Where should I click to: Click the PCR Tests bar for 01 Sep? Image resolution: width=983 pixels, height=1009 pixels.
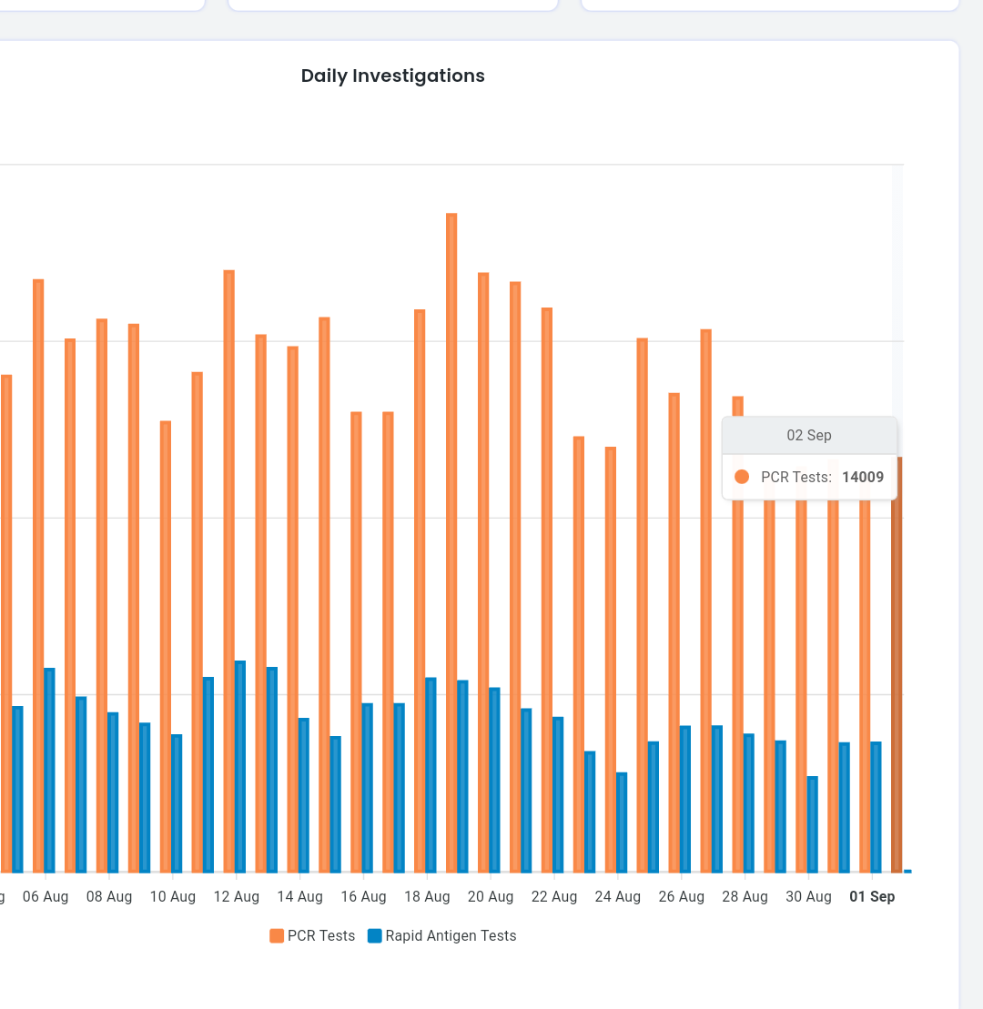pyautogui.click(x=866, y=686)
